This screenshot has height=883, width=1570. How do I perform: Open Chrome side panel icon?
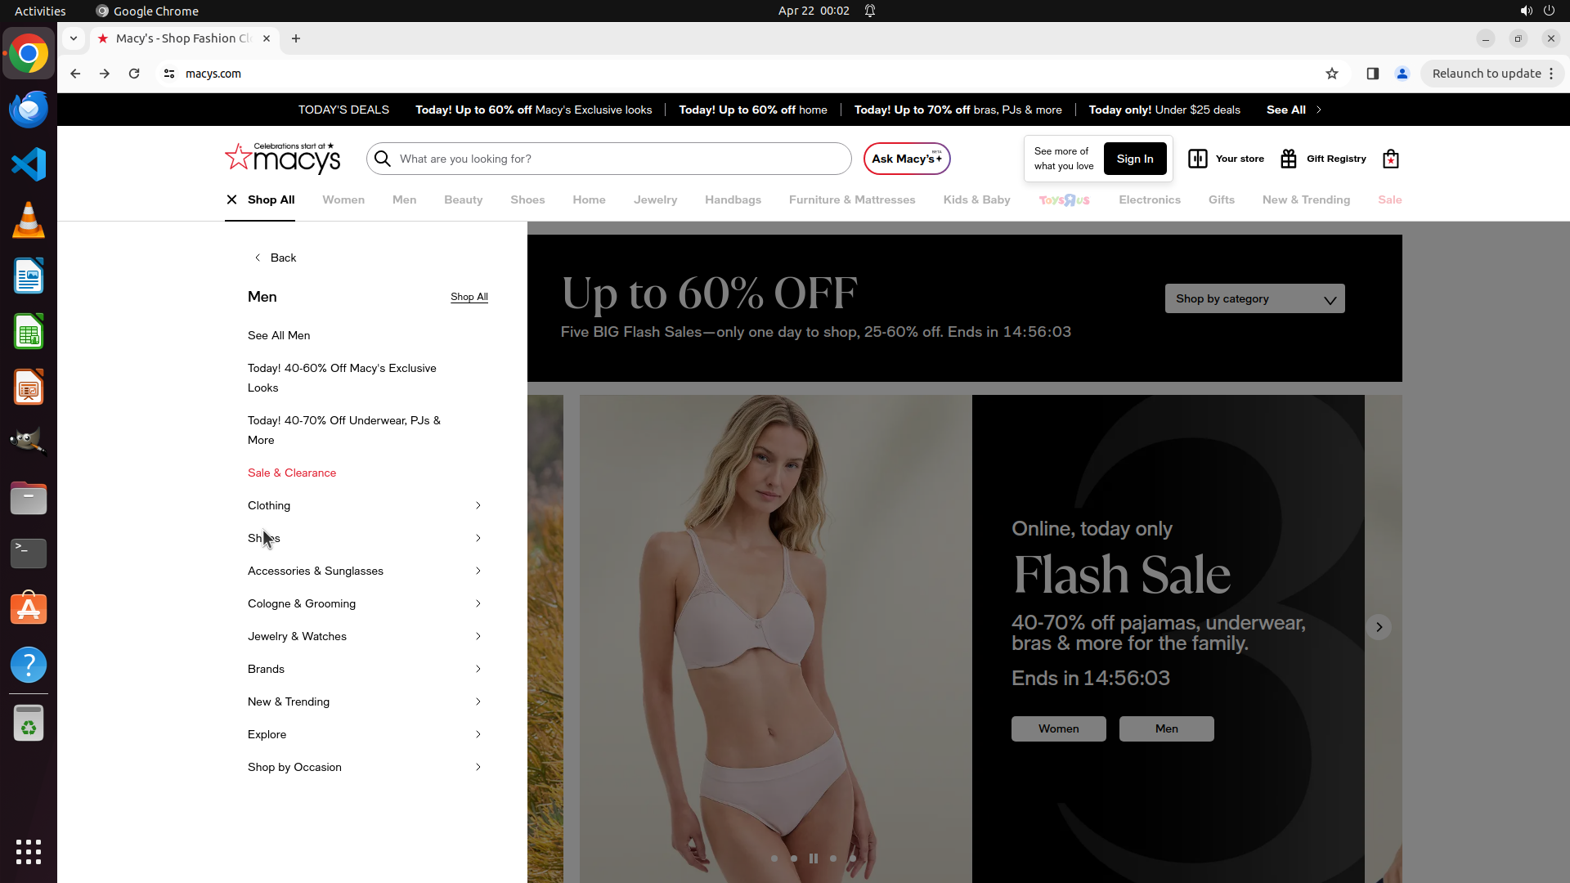1373,74
